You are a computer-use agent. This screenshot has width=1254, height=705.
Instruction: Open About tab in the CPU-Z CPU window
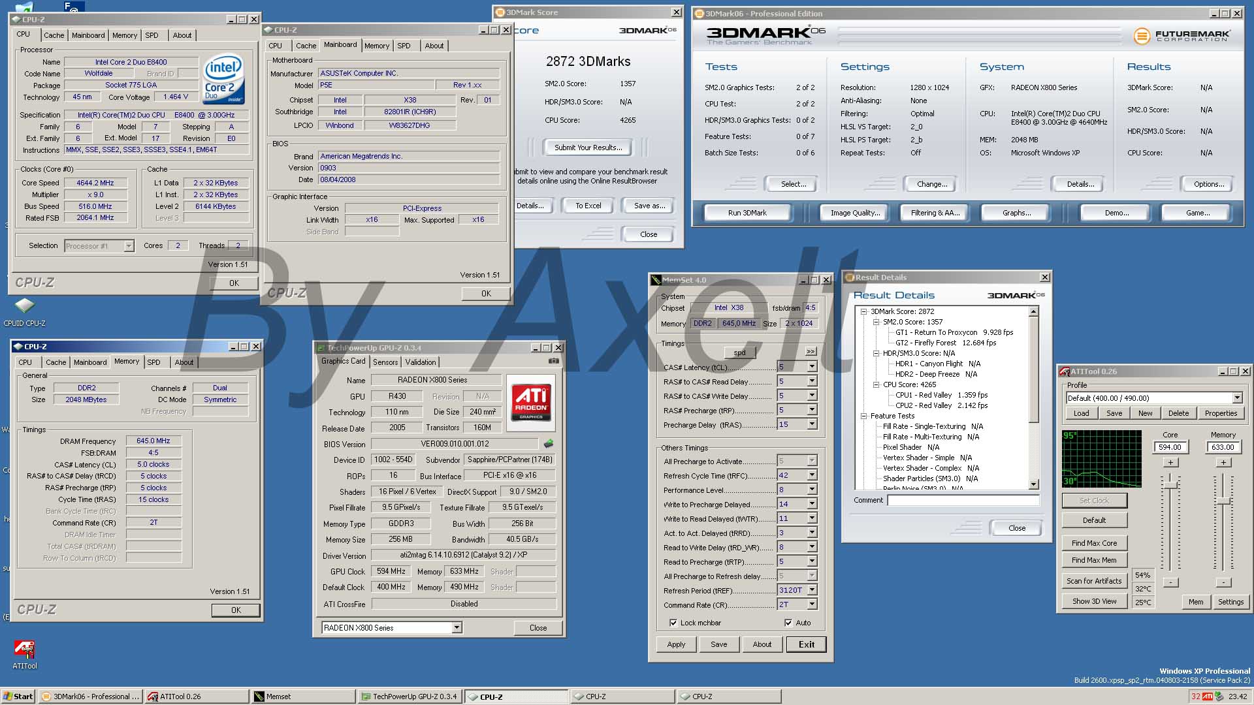(182, 35)
